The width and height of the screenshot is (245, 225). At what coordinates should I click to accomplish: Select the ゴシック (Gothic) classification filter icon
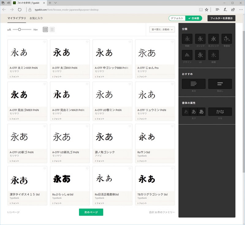point(200,39)
